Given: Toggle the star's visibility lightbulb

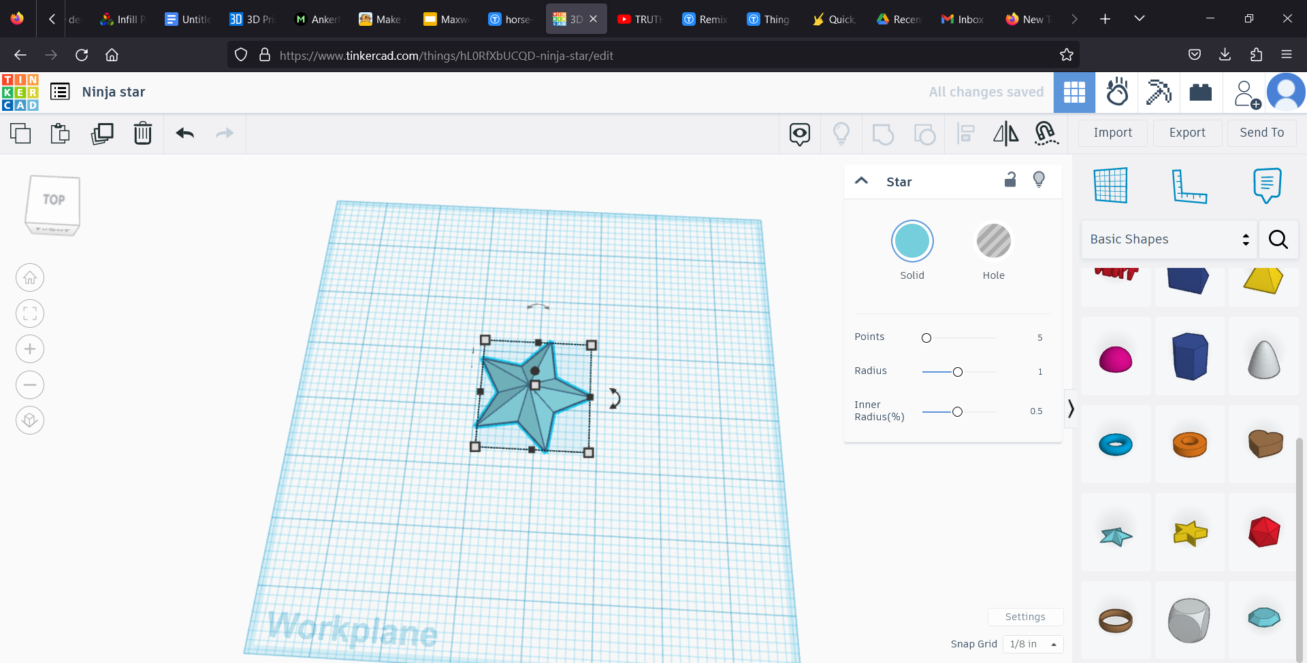Looking at the screenshot, I should point(1039,180).
